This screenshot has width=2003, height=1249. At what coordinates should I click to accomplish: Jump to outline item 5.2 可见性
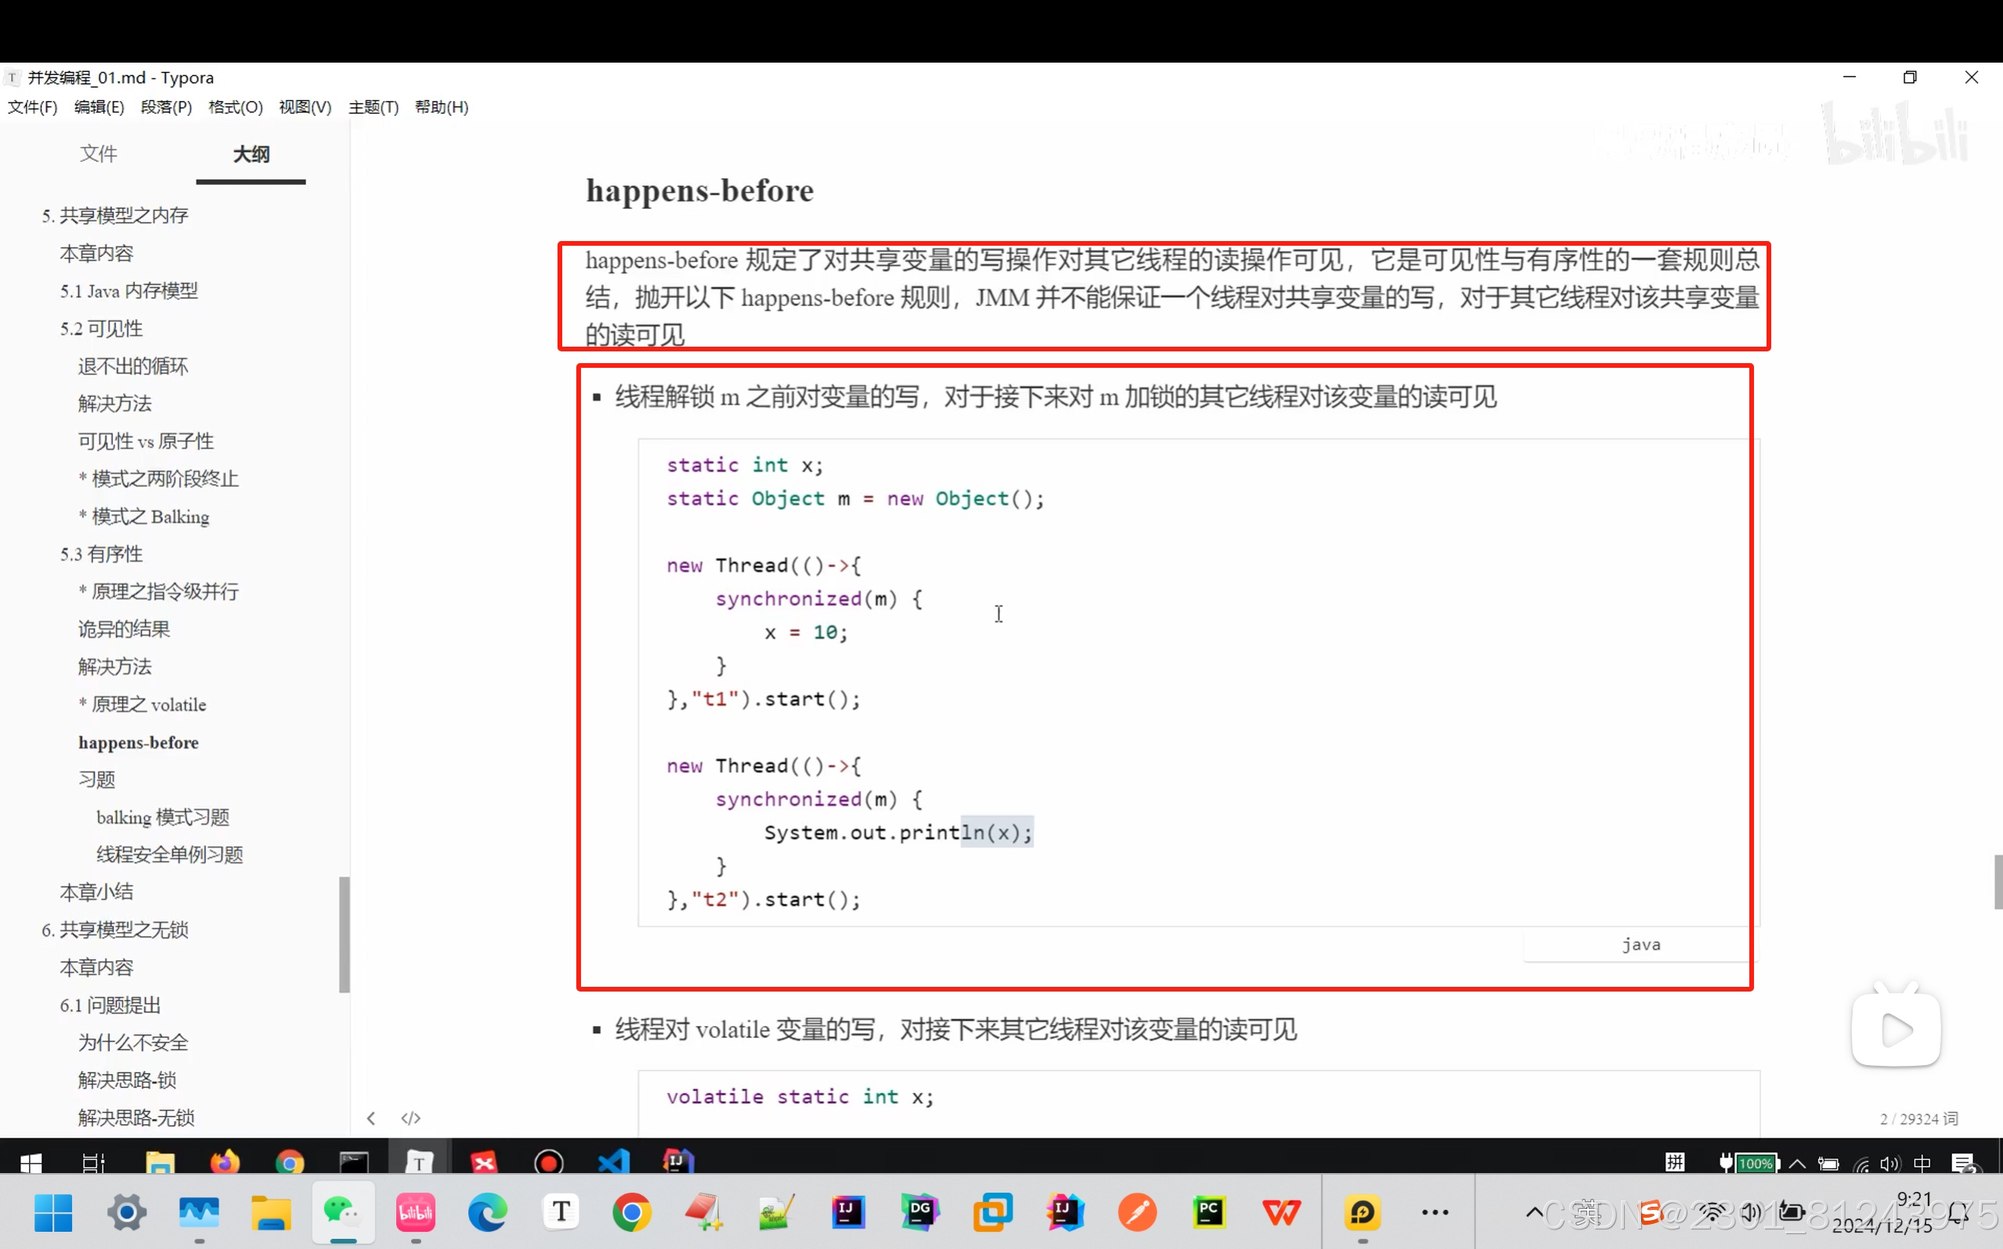pyautogui.click(x=101, y=329)
